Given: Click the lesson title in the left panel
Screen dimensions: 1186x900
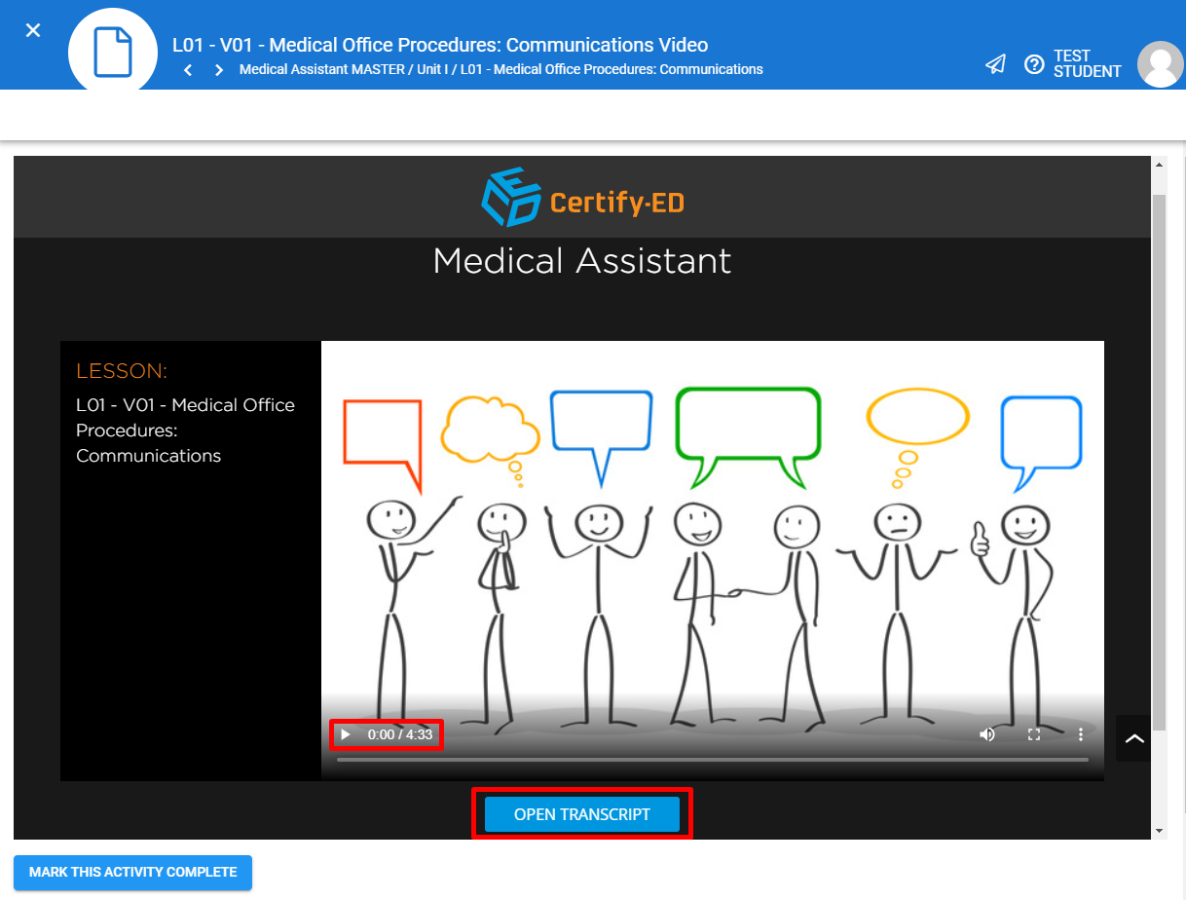Looking at the screenshot, I should pyautogui.click(x=185, y=431).
